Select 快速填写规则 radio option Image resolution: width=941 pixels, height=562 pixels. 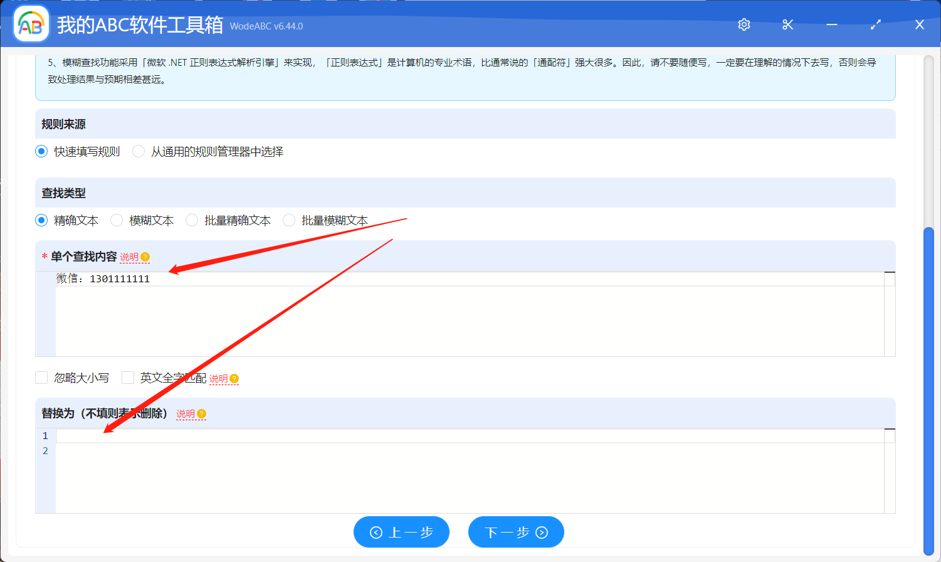(42, 152)
